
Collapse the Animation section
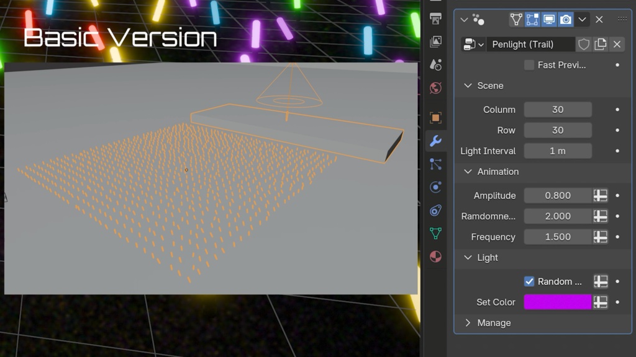click(468, 172)
